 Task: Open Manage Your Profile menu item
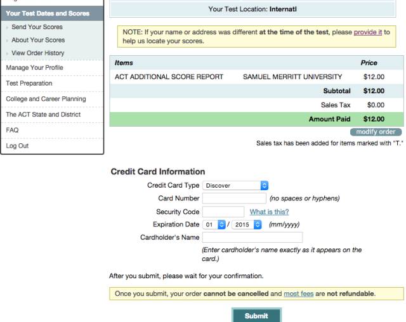[x=35, y=68]
